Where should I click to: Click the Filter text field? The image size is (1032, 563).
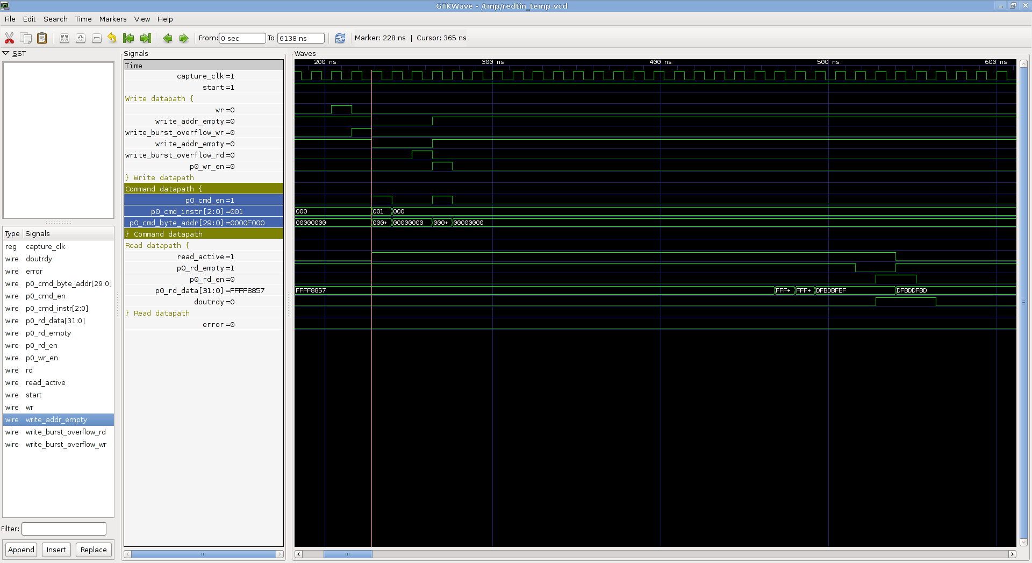coord(64,529)
